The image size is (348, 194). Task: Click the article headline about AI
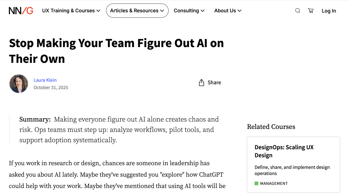coord(117,51)
